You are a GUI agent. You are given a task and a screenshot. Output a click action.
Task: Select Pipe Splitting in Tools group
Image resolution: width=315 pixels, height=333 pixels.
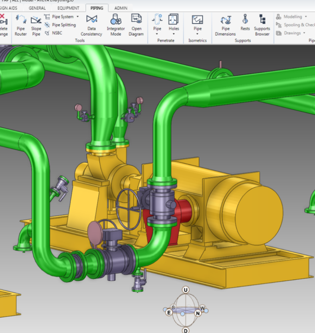coord(63,25)
